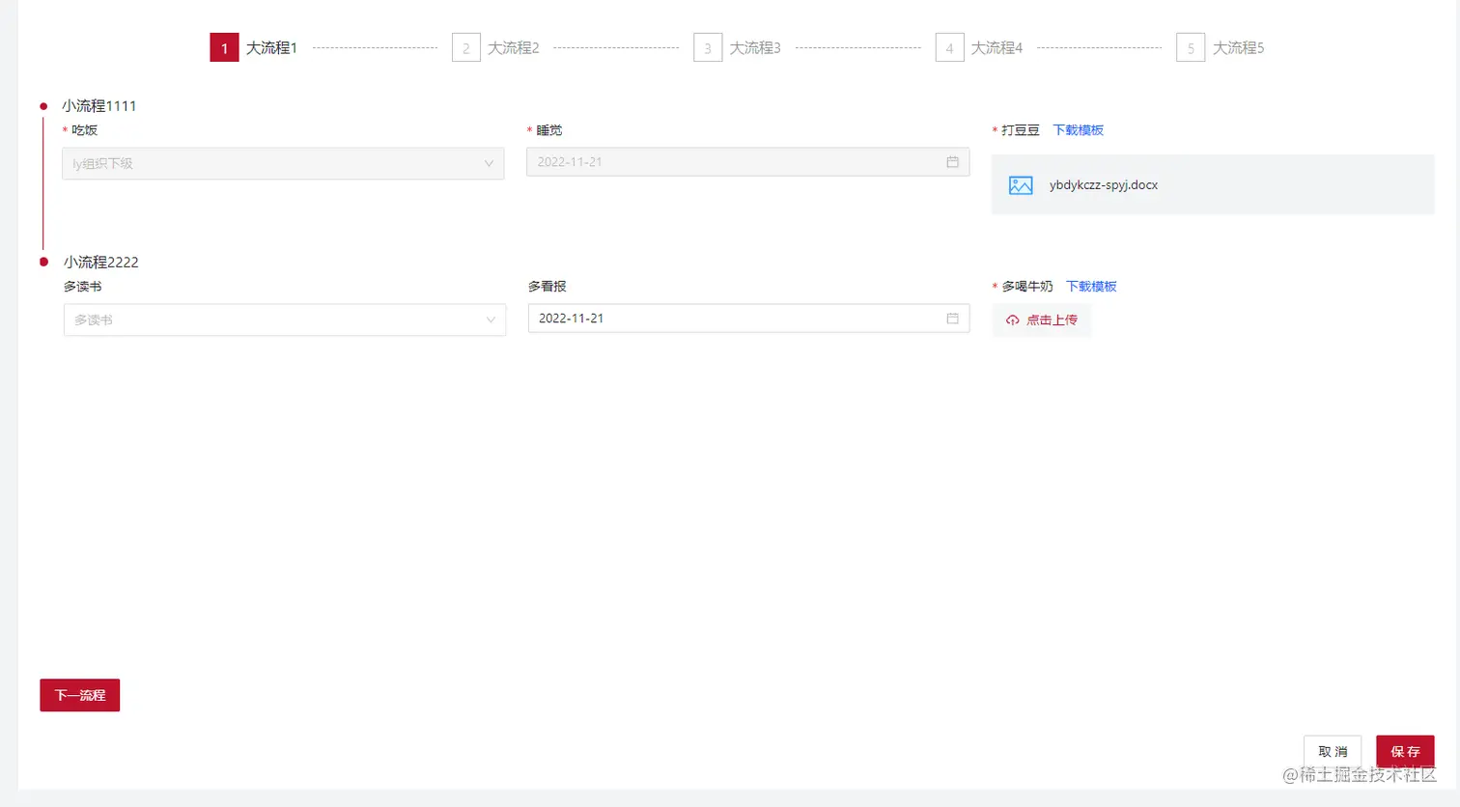Go to 大流程5 step
The image size is (1460, 807).
pyautogui.click(x=1238, y=47)
